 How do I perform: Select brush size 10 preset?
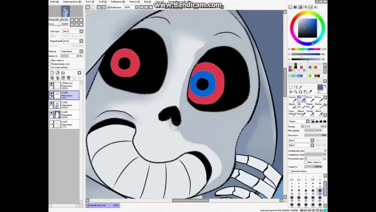tap(292, 192)
